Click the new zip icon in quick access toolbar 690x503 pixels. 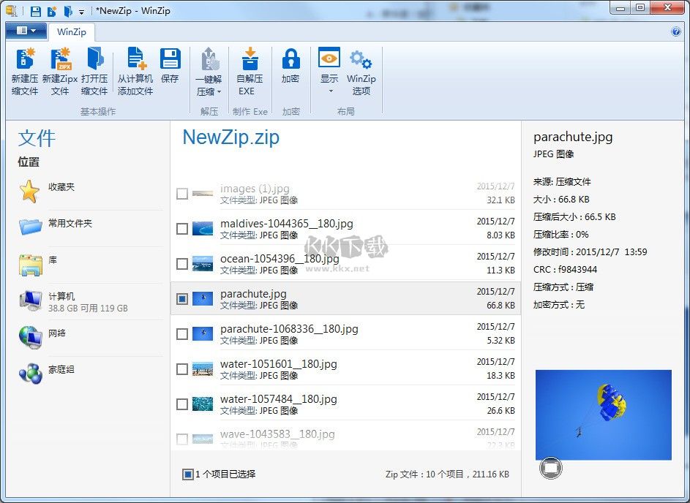(52, 11)
